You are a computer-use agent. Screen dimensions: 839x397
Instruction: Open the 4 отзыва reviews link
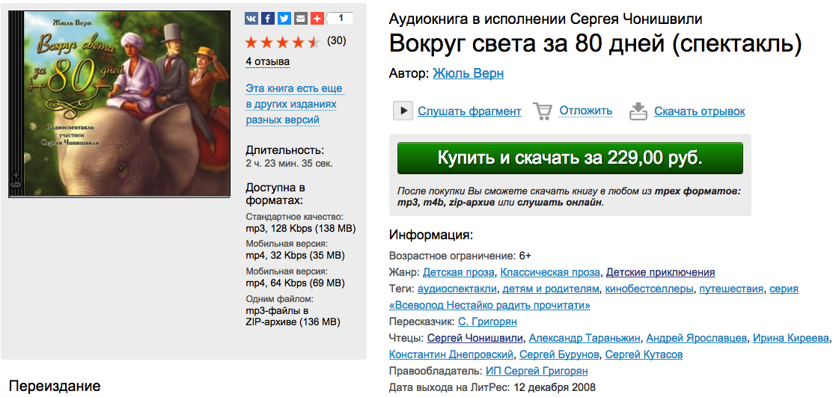[267, 61]
